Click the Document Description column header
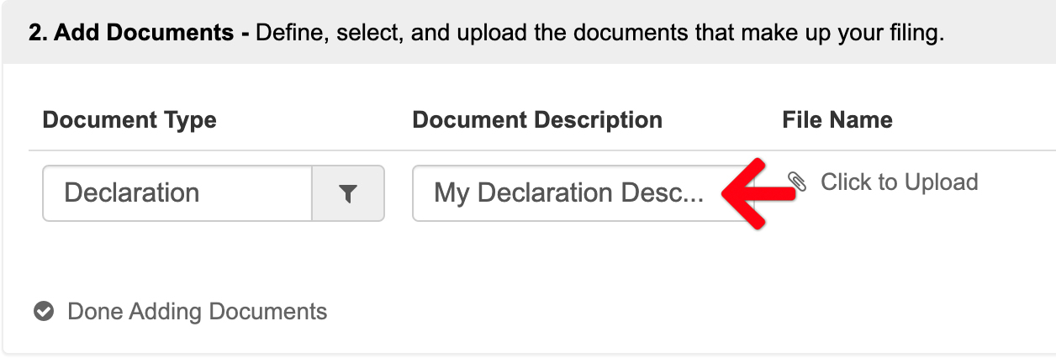The width and height of the screenshot is (1056, 358). point(537,120)
